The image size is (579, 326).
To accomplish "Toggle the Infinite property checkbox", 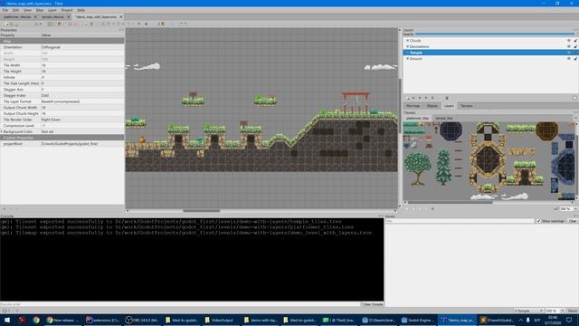I will (43, 77).
